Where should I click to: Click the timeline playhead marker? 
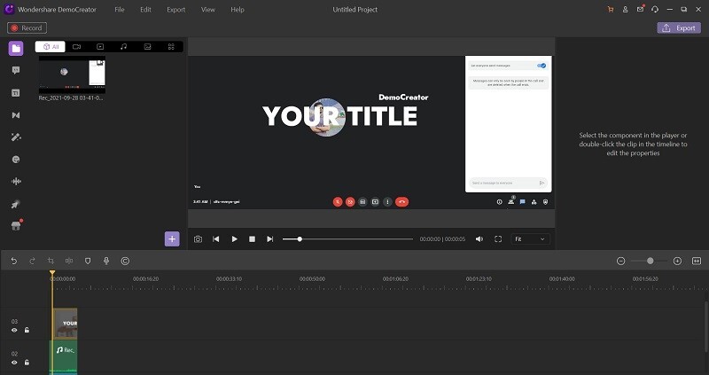coord(52,273)
